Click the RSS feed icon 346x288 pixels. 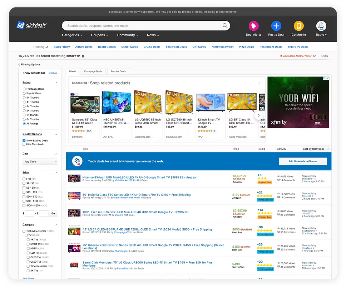pyautogui.click(x=322, y=56)
